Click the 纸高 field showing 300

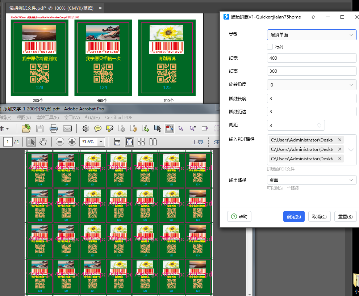(x=312, y=71)
